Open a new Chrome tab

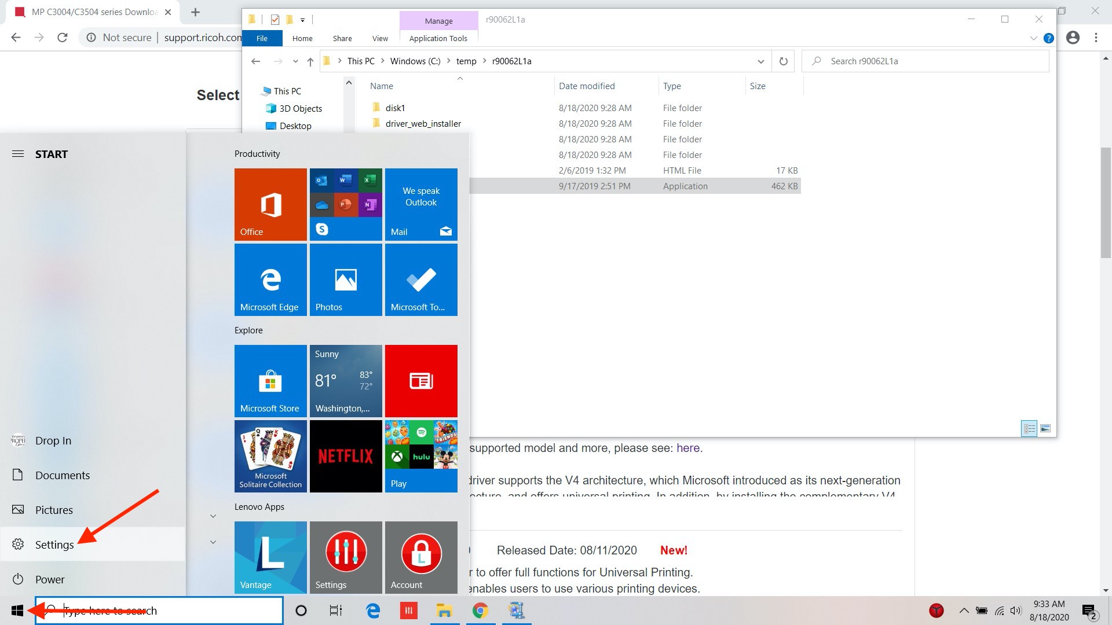pyautogui.click(x=195, y=12)
